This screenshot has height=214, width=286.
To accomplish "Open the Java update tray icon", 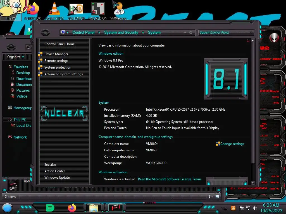I will pos(233,208).
